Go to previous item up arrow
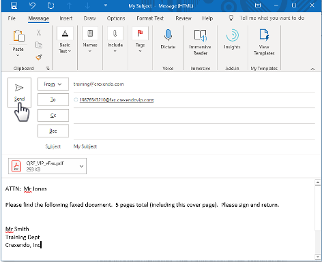Viewport: 322px width, 262px height. click(x=69, y=5)
